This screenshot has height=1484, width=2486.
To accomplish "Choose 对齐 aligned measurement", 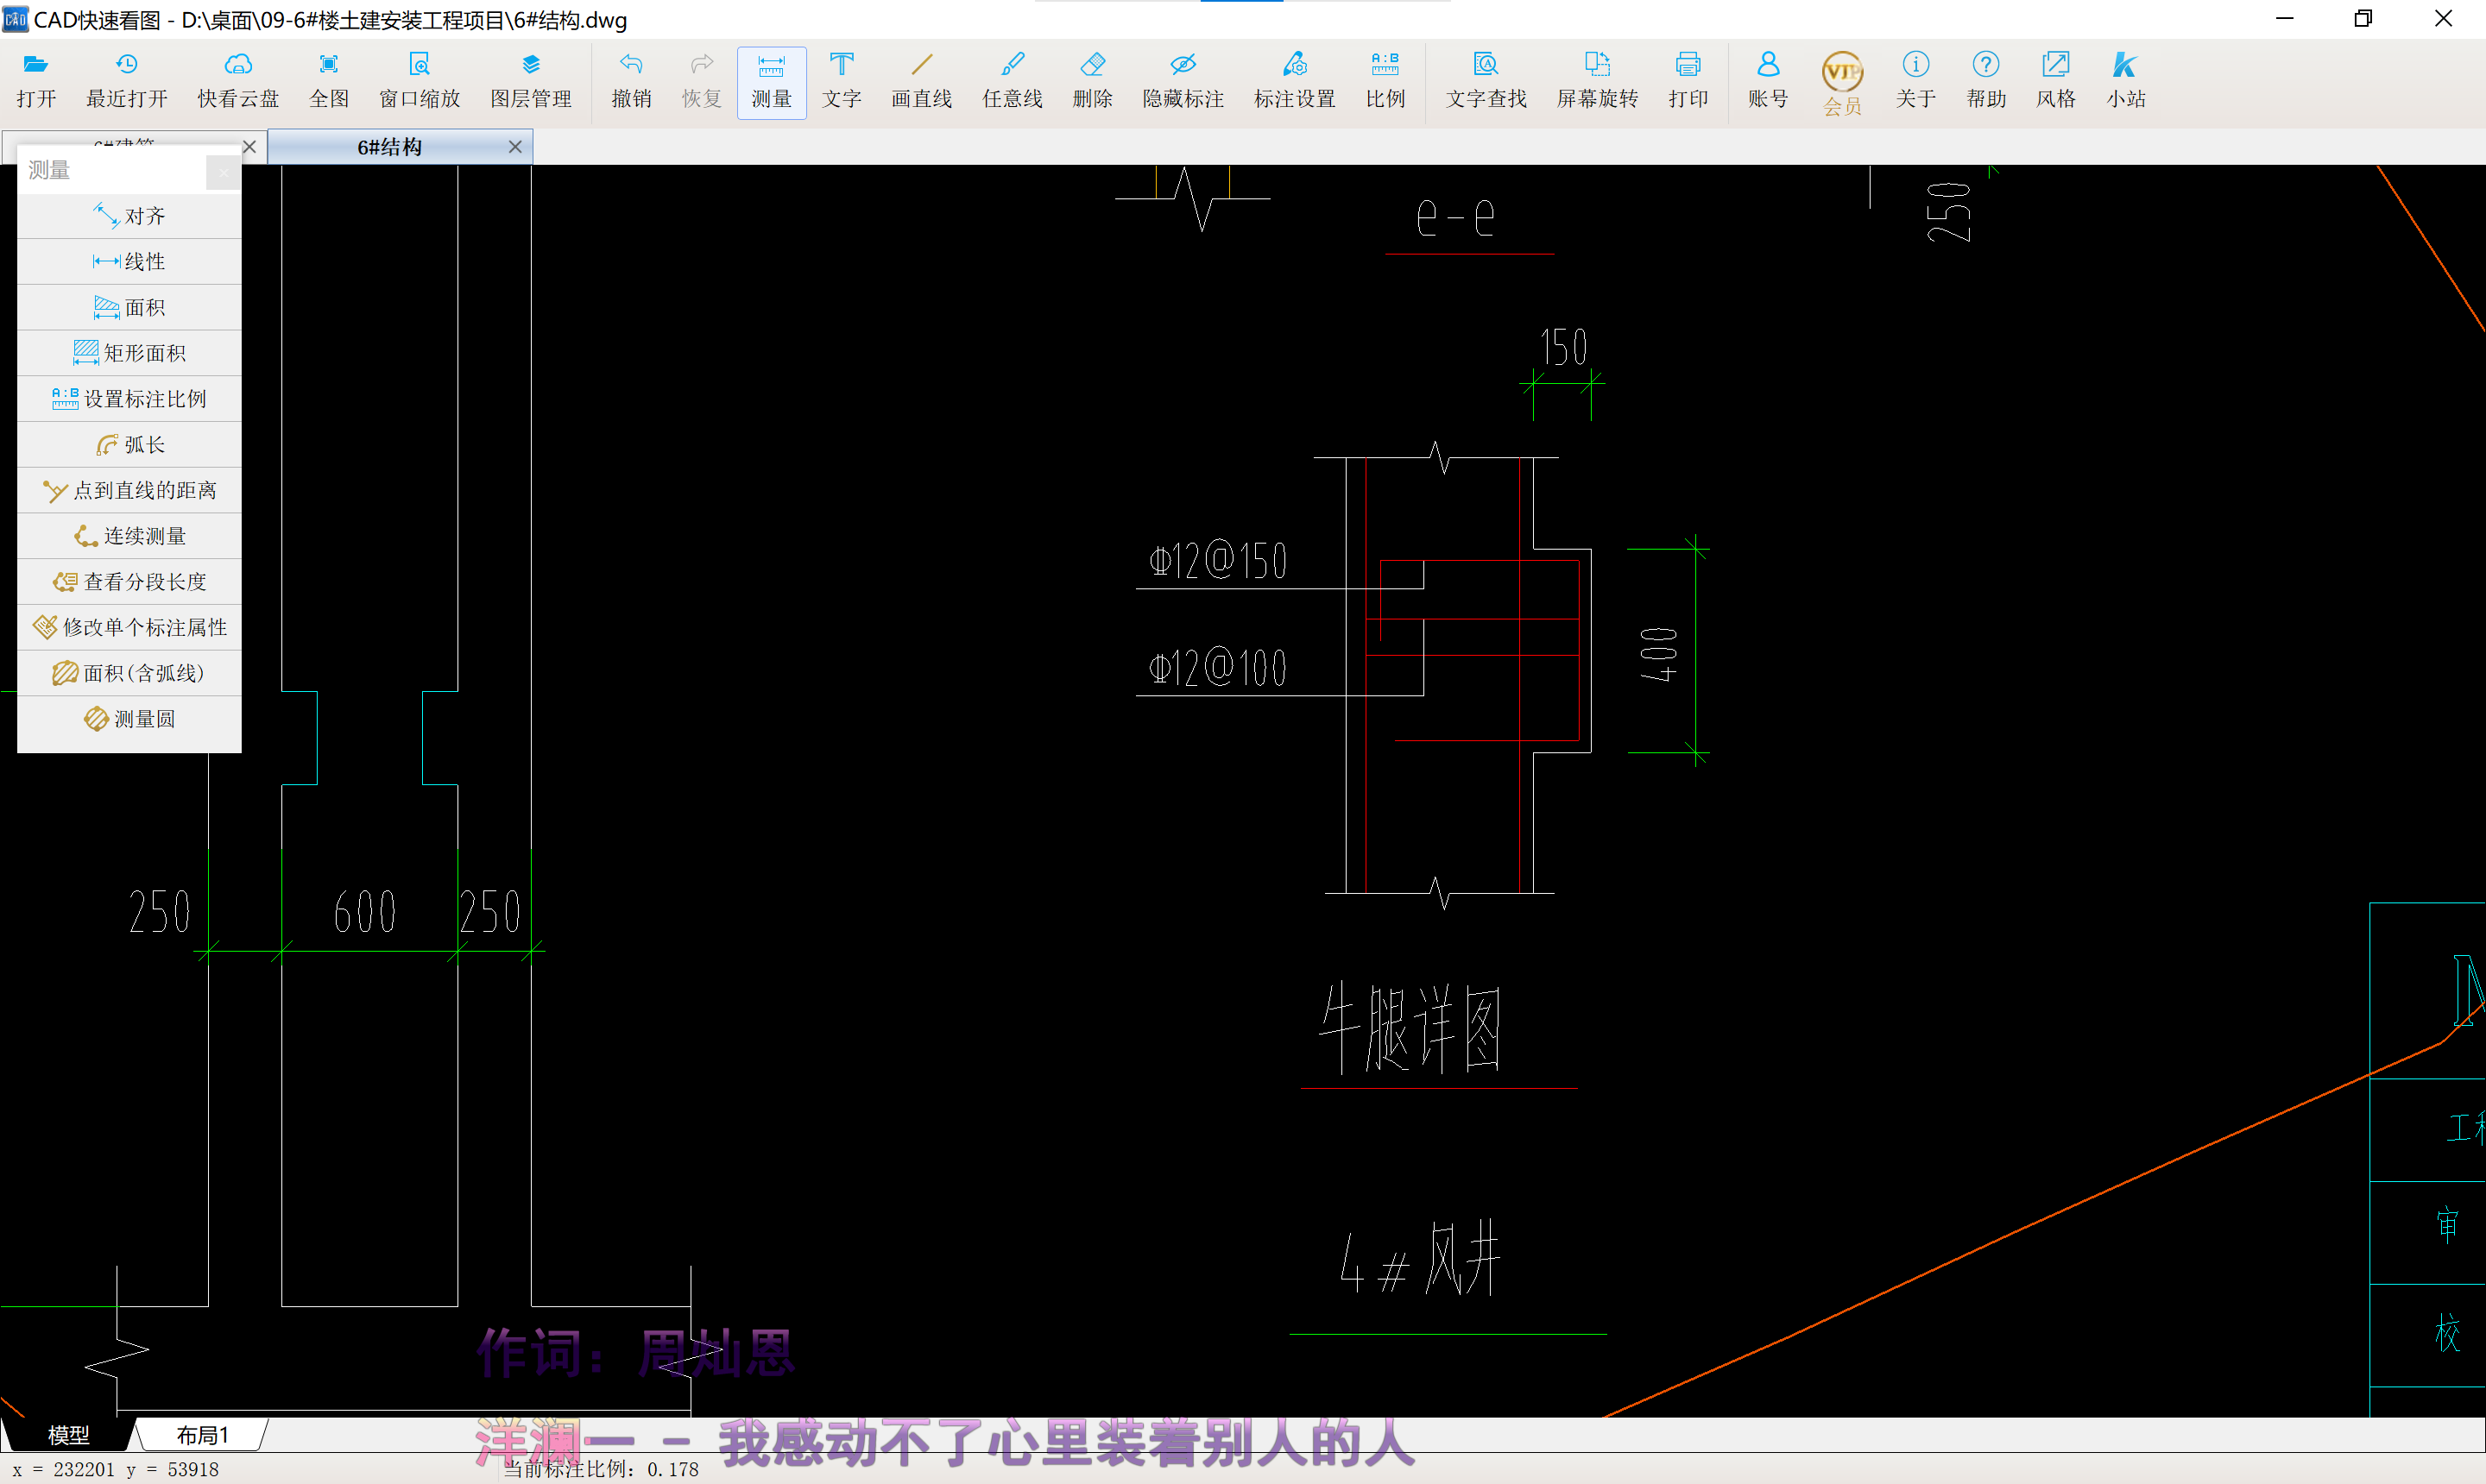I will [129, 216].
